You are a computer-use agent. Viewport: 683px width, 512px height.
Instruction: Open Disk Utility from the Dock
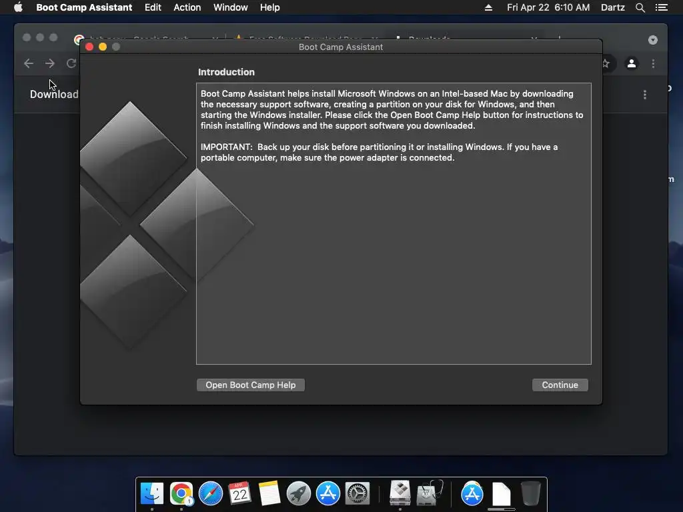click(430, 493)
